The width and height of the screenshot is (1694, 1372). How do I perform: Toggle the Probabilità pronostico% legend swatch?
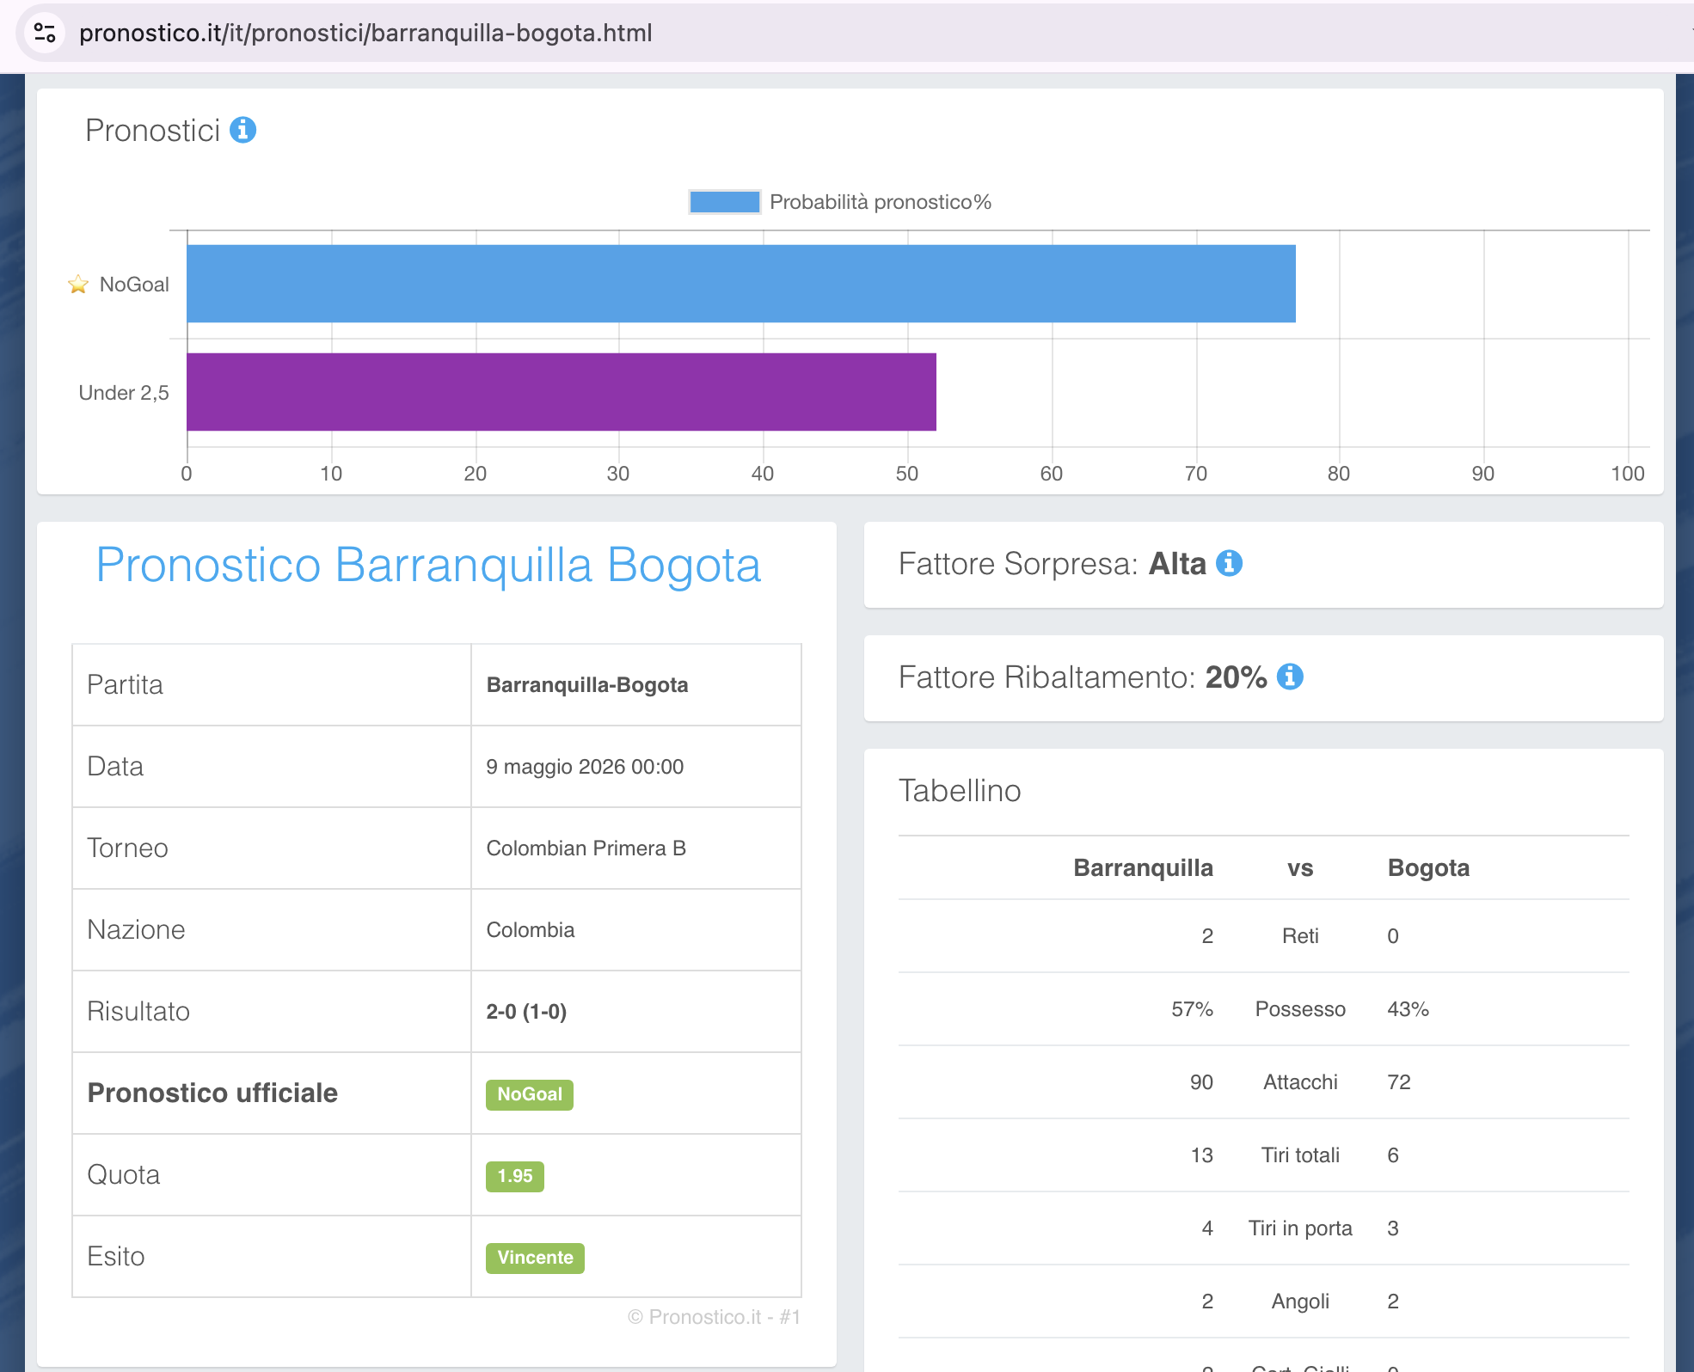pyautogui.click(x=725, y=202)
